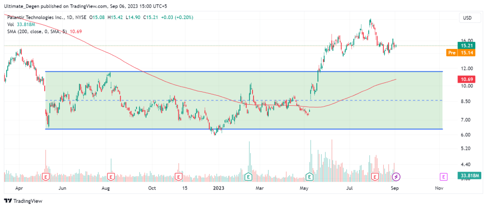Click the 12.00 price scale label
This screenshot has height=208, width=487.
click(467, 68)
